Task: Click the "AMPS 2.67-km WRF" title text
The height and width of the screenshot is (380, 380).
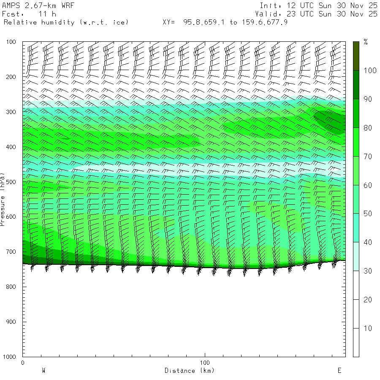Action: coord(38,5)
